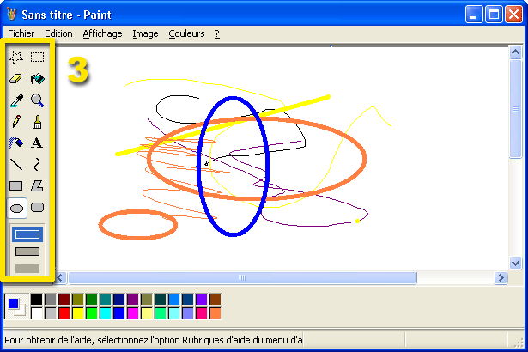Minimize the Paint window
The image size is (528, 352).
pos(474,15)
